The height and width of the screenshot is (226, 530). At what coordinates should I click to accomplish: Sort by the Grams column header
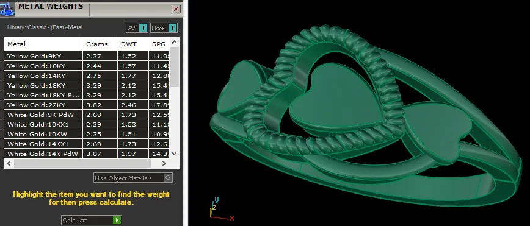[x=100, y=44]
